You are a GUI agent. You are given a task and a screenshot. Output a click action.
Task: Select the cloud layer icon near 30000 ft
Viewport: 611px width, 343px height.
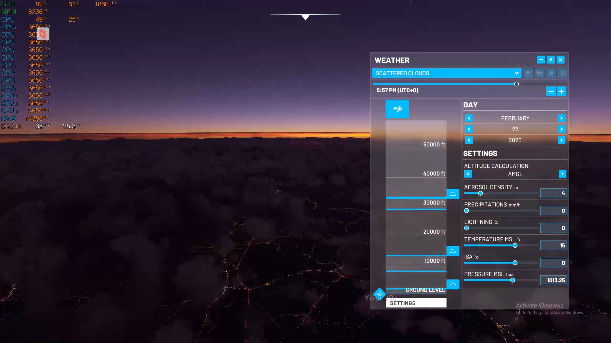coord(453,194)
